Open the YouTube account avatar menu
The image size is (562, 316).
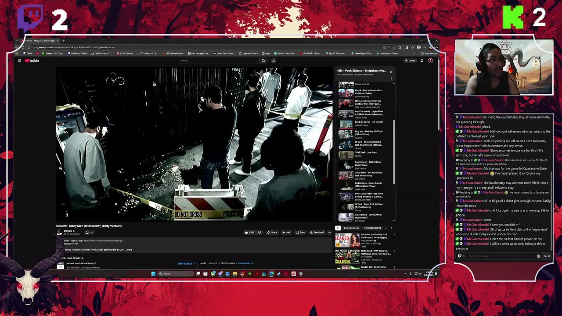point(430,61)
